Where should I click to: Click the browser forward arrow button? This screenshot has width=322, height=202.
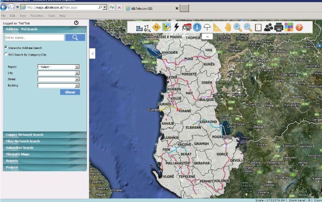11,8
